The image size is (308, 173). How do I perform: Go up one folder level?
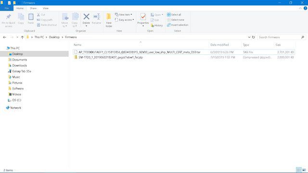click(x=22, y=37)
